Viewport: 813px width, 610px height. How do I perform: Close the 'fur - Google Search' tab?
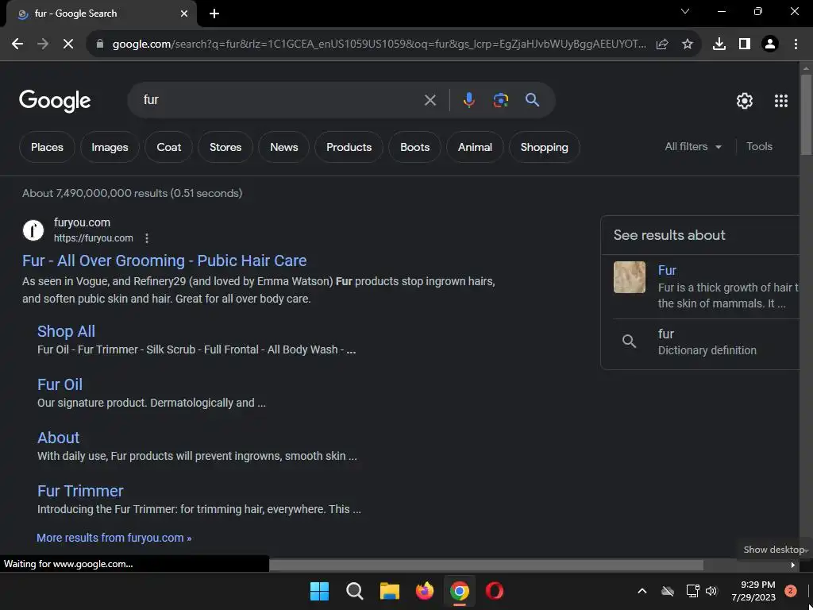184,14
